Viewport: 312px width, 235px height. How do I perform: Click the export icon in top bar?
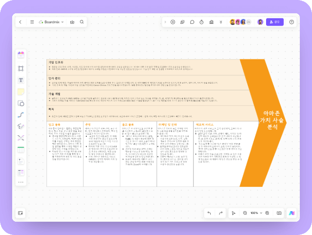72,22
